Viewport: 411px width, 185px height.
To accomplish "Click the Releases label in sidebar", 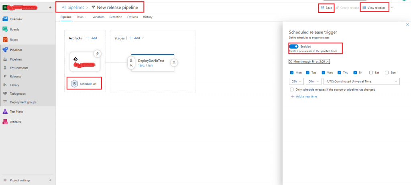I will [x=16, y=77].
